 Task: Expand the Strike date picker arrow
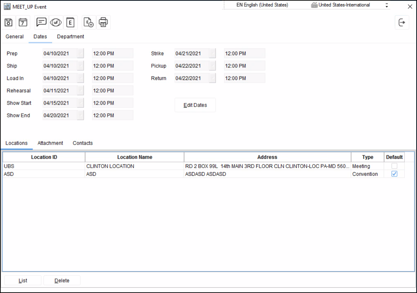click(x=212, y=54)
